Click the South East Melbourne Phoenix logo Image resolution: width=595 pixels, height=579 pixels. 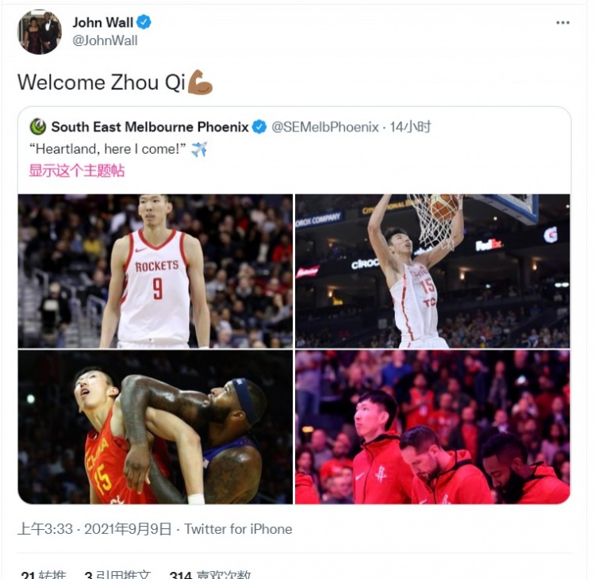tap(38, 127)
